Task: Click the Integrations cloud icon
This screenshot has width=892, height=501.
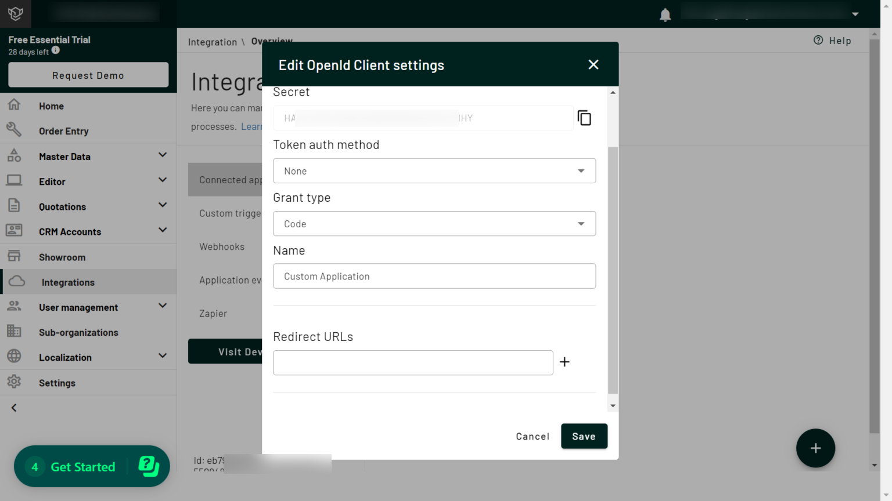Action: (x=17, y=282)
